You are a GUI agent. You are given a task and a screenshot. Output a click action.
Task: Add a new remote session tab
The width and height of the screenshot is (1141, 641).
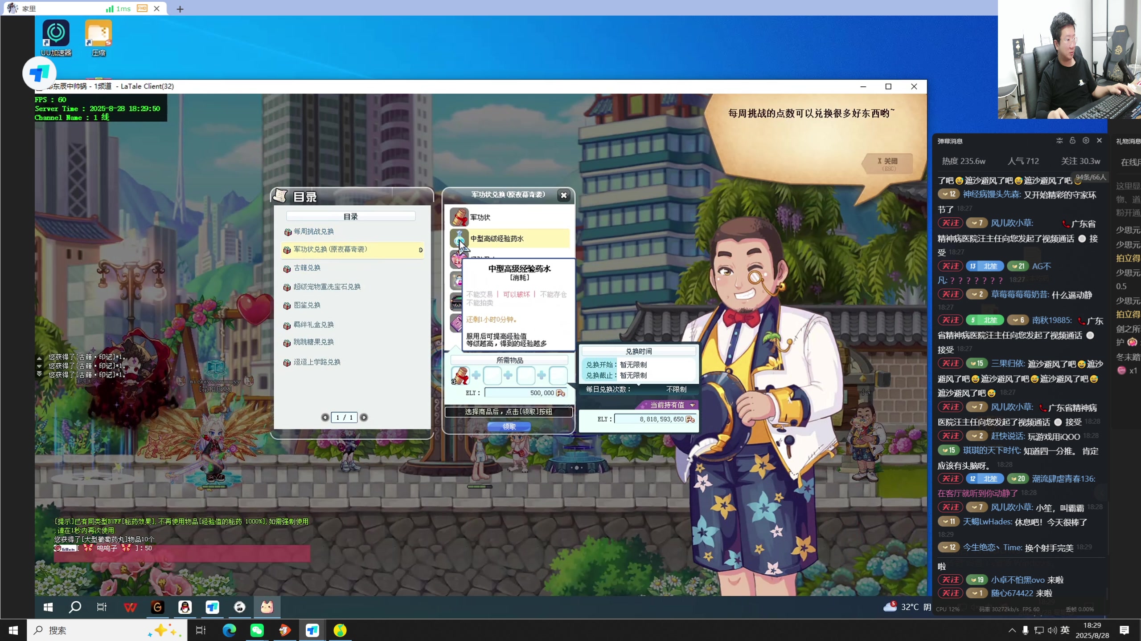180,9
